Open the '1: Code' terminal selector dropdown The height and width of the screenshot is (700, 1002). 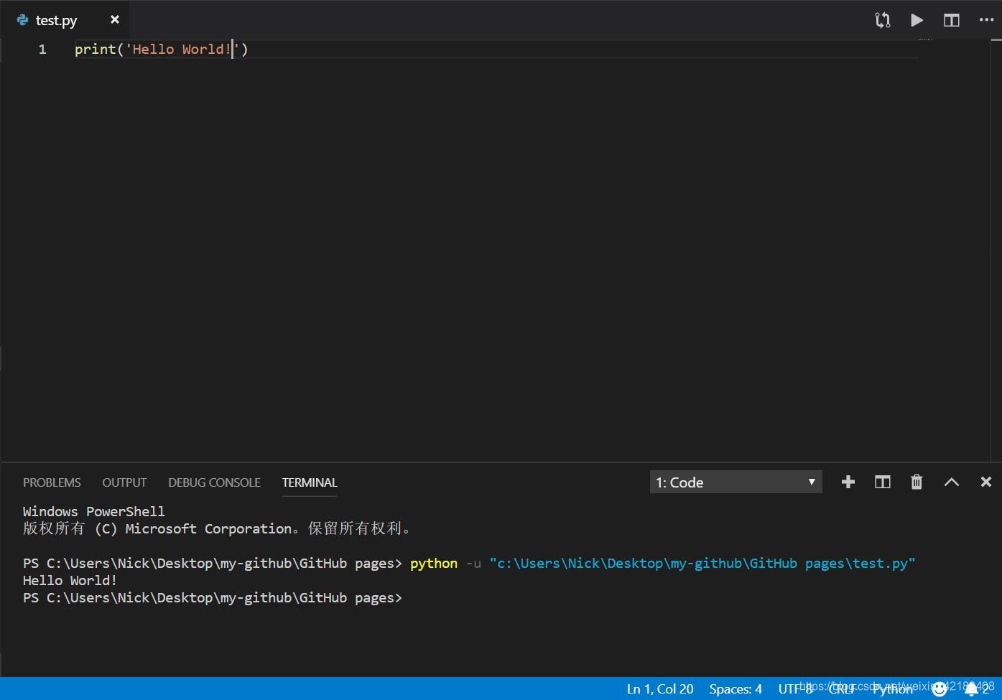(736, 482)
